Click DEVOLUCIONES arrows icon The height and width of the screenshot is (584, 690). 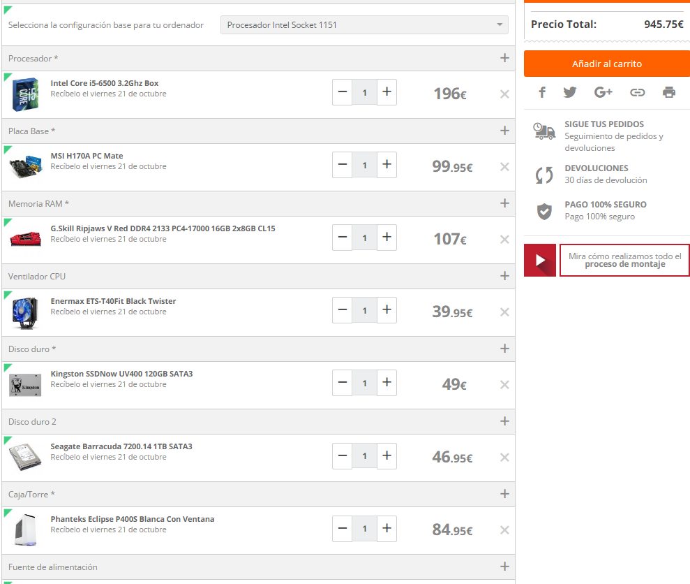[x=544, y=175]
